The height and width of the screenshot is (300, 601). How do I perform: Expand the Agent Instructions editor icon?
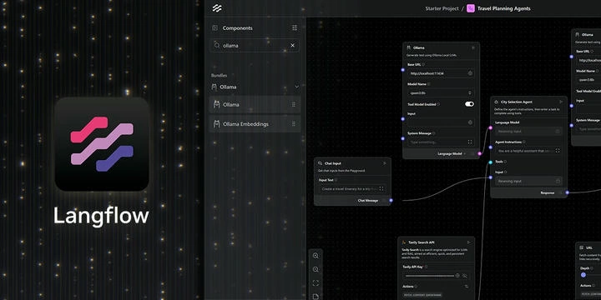558,150
